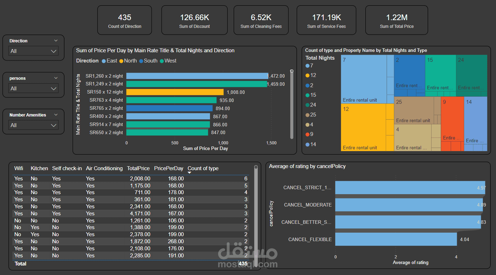The width and height of the screenshot is (496, 275).
Task: Click the Total Nights 25 legend dot
Action: click(307, 115)
